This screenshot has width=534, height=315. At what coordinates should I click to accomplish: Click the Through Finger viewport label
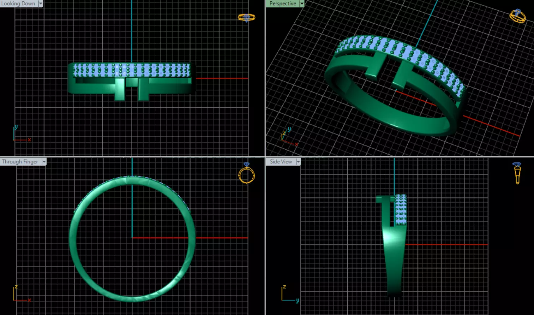[20, 161]
